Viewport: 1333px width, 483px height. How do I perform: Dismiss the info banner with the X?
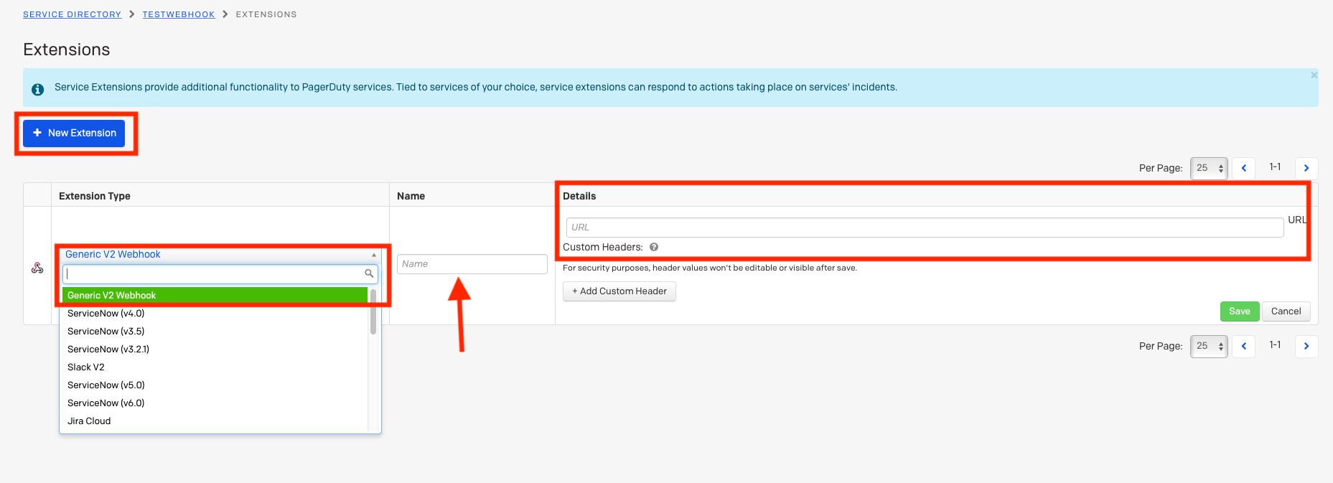coord(1314,75)
